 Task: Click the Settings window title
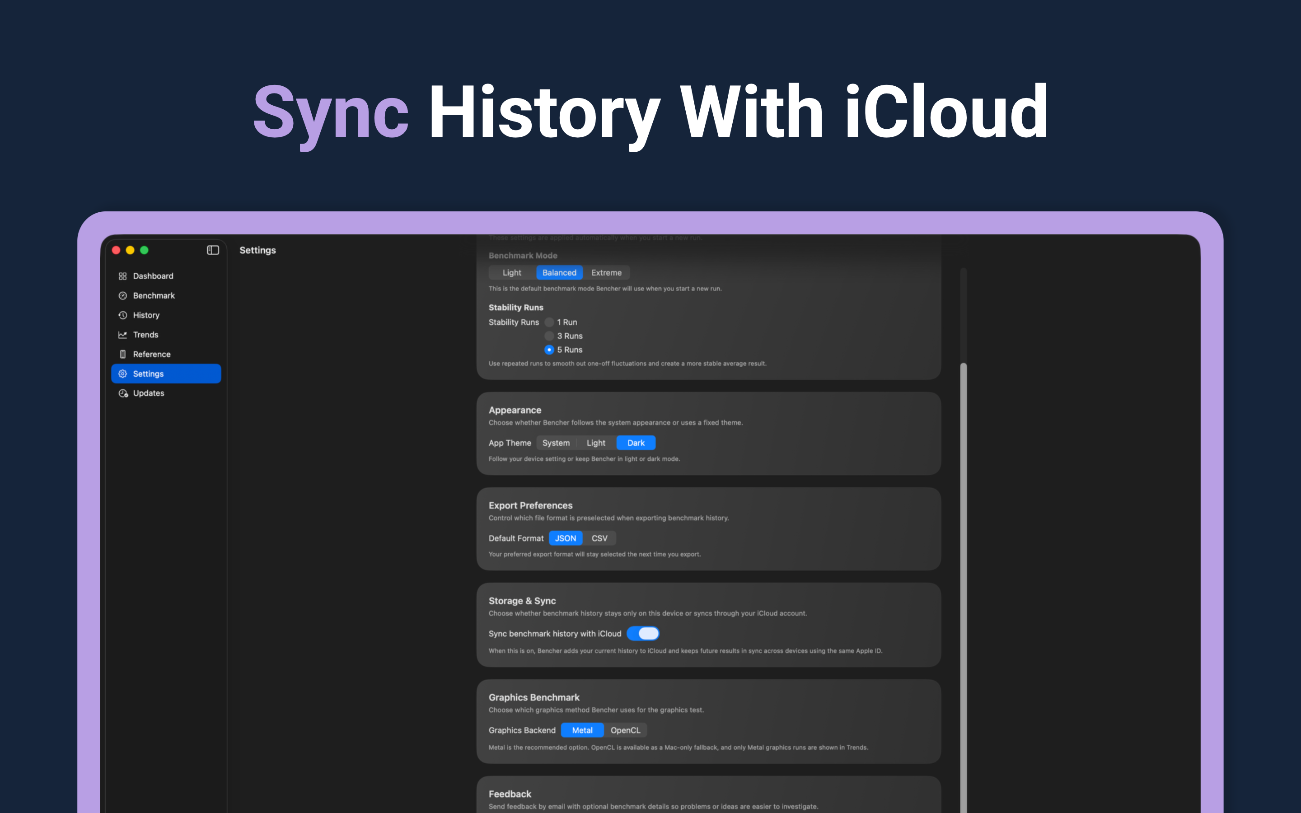257,250
